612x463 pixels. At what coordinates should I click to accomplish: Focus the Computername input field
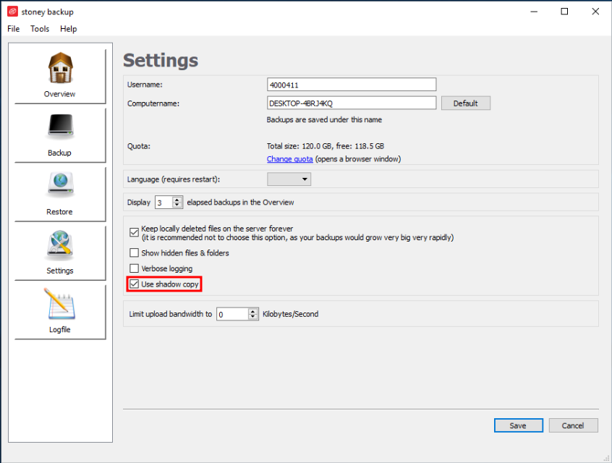coord(352,103)
